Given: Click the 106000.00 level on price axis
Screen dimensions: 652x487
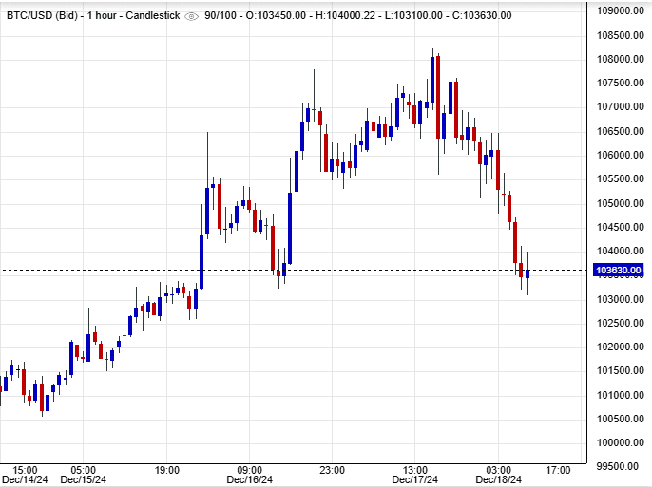Looking at the screenshot, I should click(617, 156).
